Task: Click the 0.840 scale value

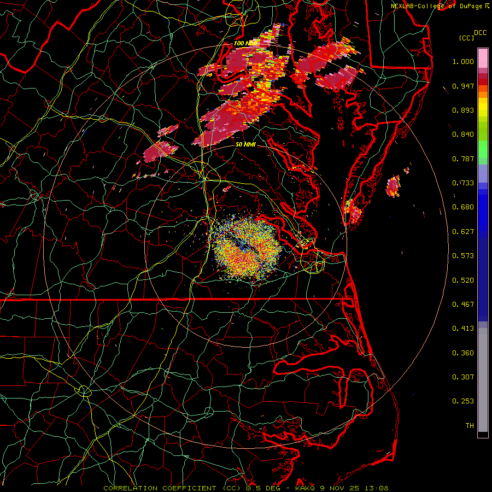Action: pyautogui.click(x=463, y=134)
